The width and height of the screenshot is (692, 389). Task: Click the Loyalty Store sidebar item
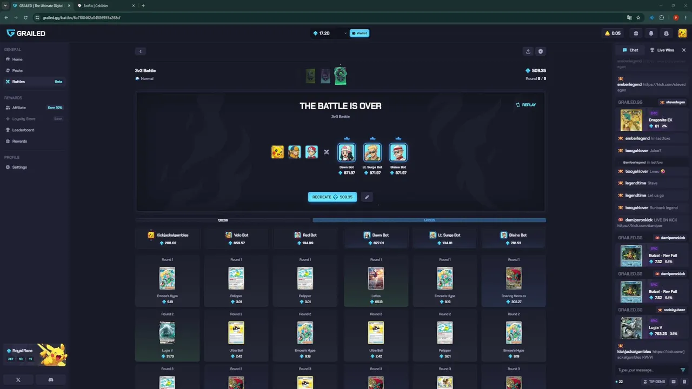[x=34, y=119]
